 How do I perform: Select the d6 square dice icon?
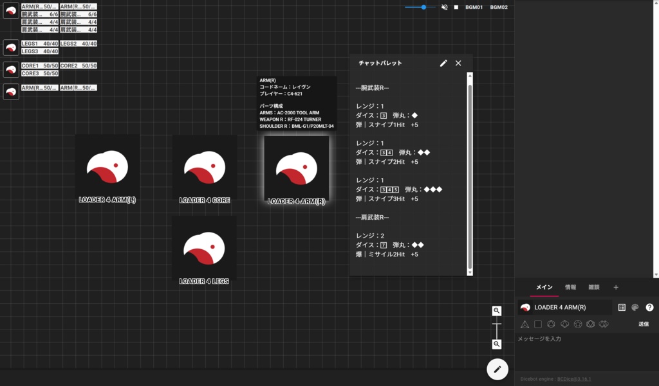tap(538, 324)
